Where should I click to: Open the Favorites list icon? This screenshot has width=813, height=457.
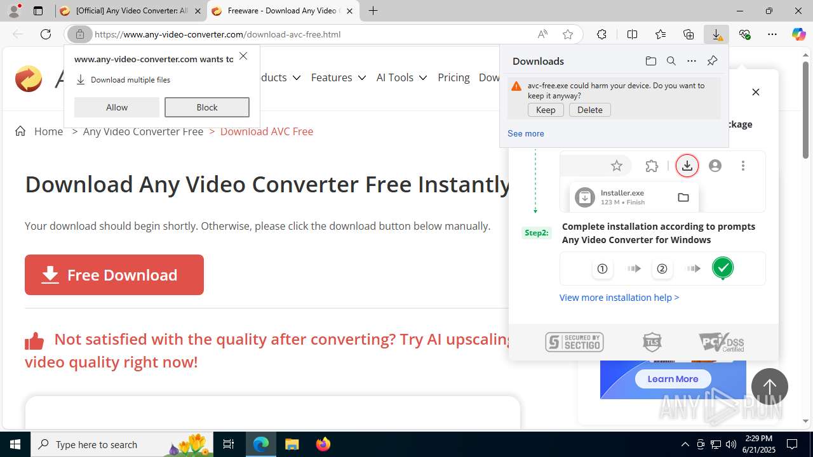(661, 34)
